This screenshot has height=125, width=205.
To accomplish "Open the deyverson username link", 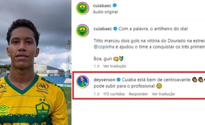I will point(104,80).
